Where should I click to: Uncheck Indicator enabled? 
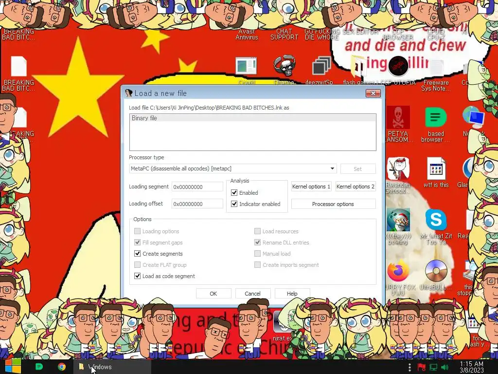pos(234,204)
